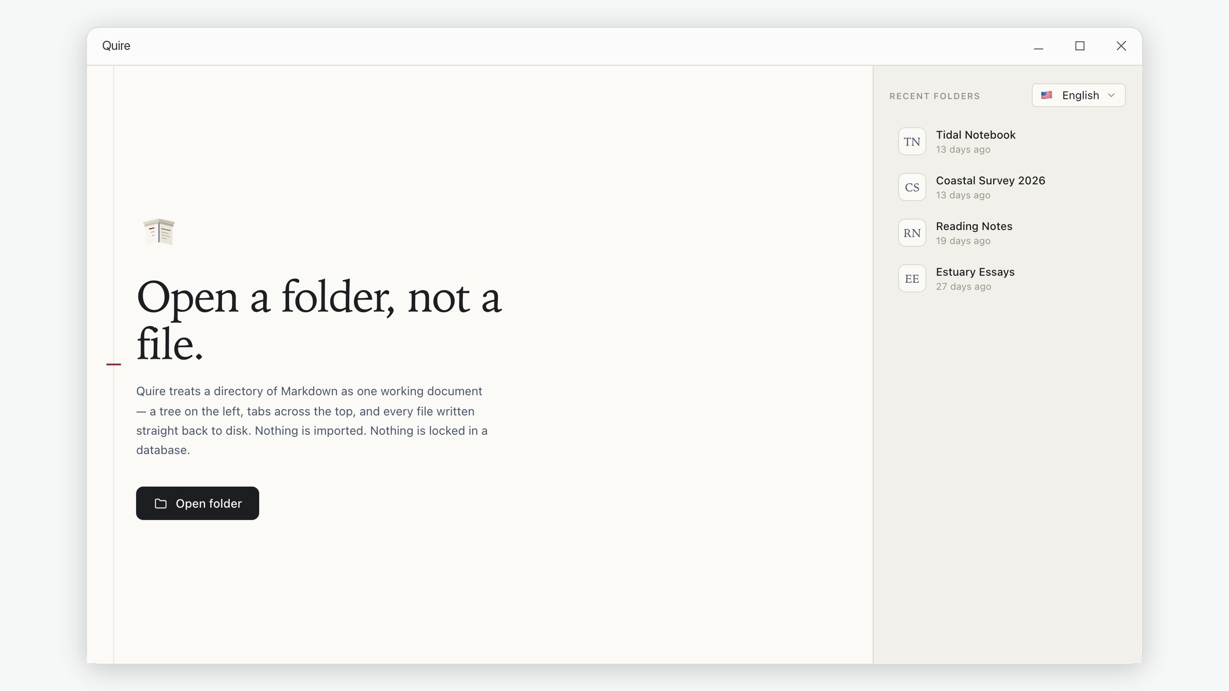Click the US flag icon
The width and height of the screenshot is (1229, 691).
pos(1047,95)
